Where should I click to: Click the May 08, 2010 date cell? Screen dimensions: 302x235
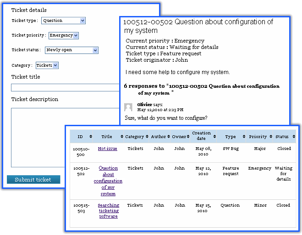(203, 151)
